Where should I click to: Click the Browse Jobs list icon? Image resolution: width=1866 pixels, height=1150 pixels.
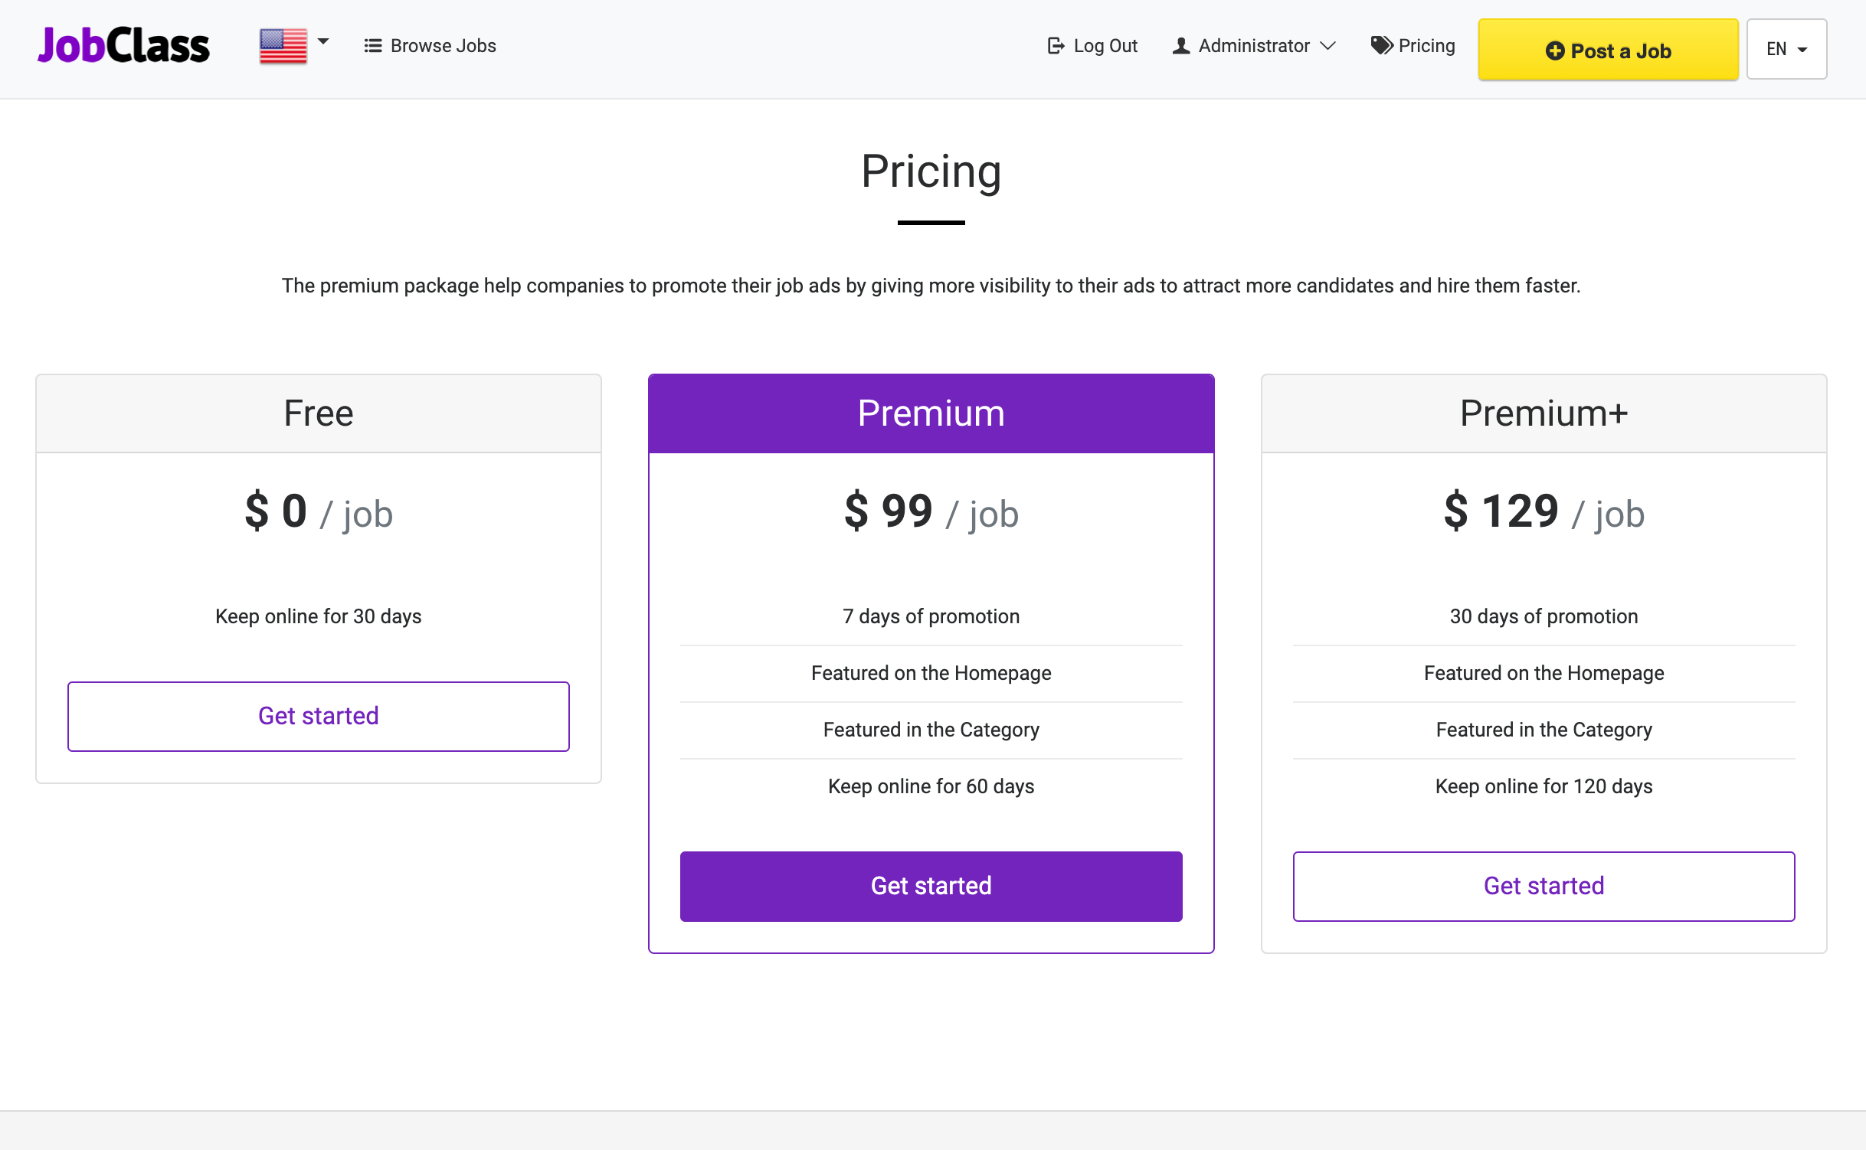point(373,46)
